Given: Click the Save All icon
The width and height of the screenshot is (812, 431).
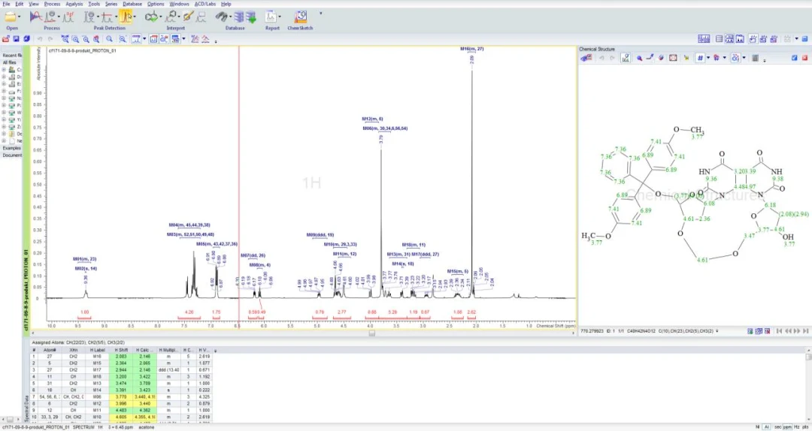Looking at the screenshot, I should pyautogui.click(x=26, y=39).
